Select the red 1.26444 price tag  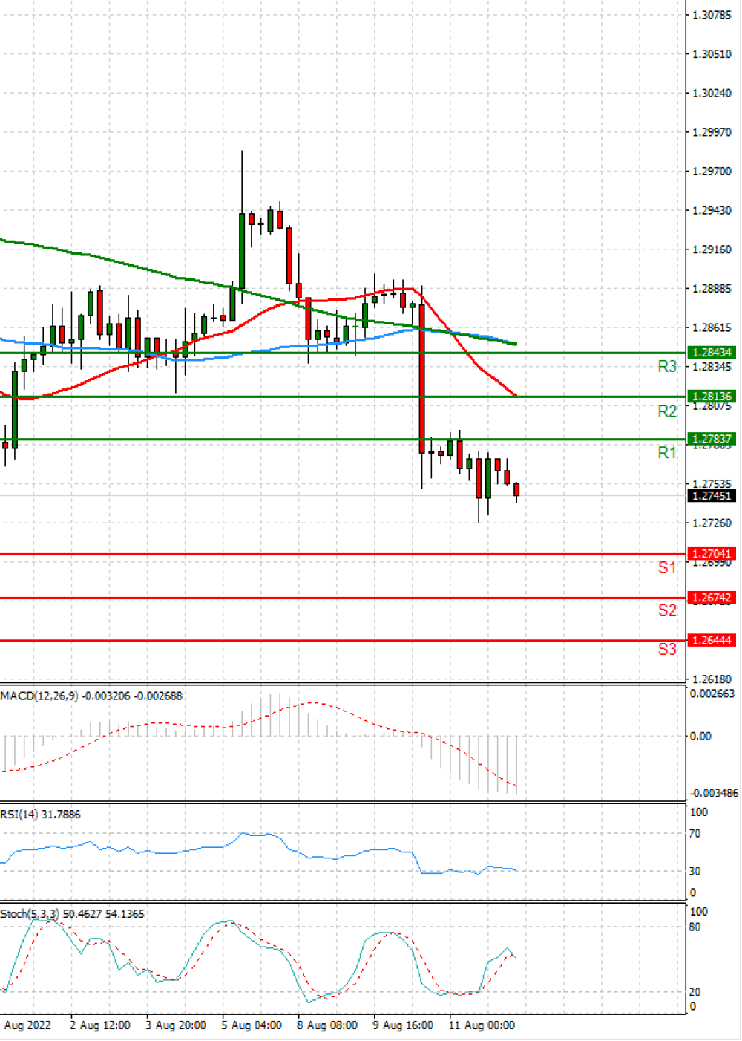[712, 640]
